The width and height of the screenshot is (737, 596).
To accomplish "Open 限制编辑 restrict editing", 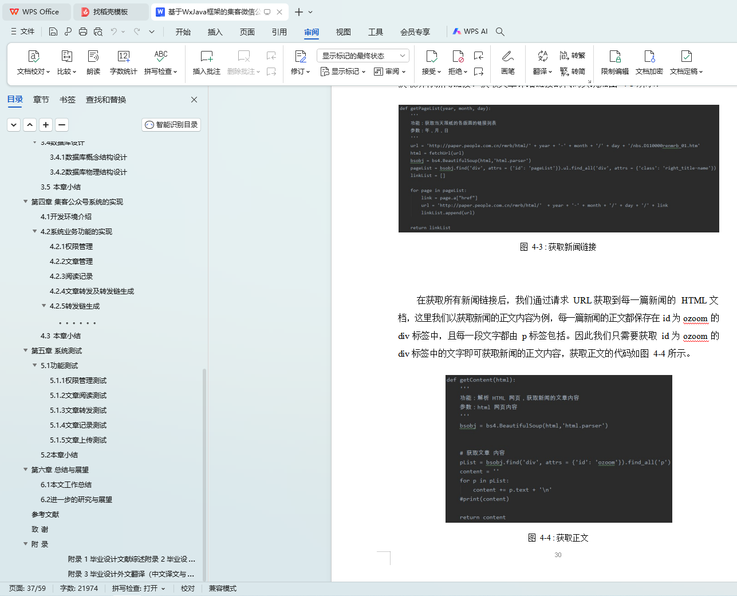I will pyautogui.click(x=615, y=62).
